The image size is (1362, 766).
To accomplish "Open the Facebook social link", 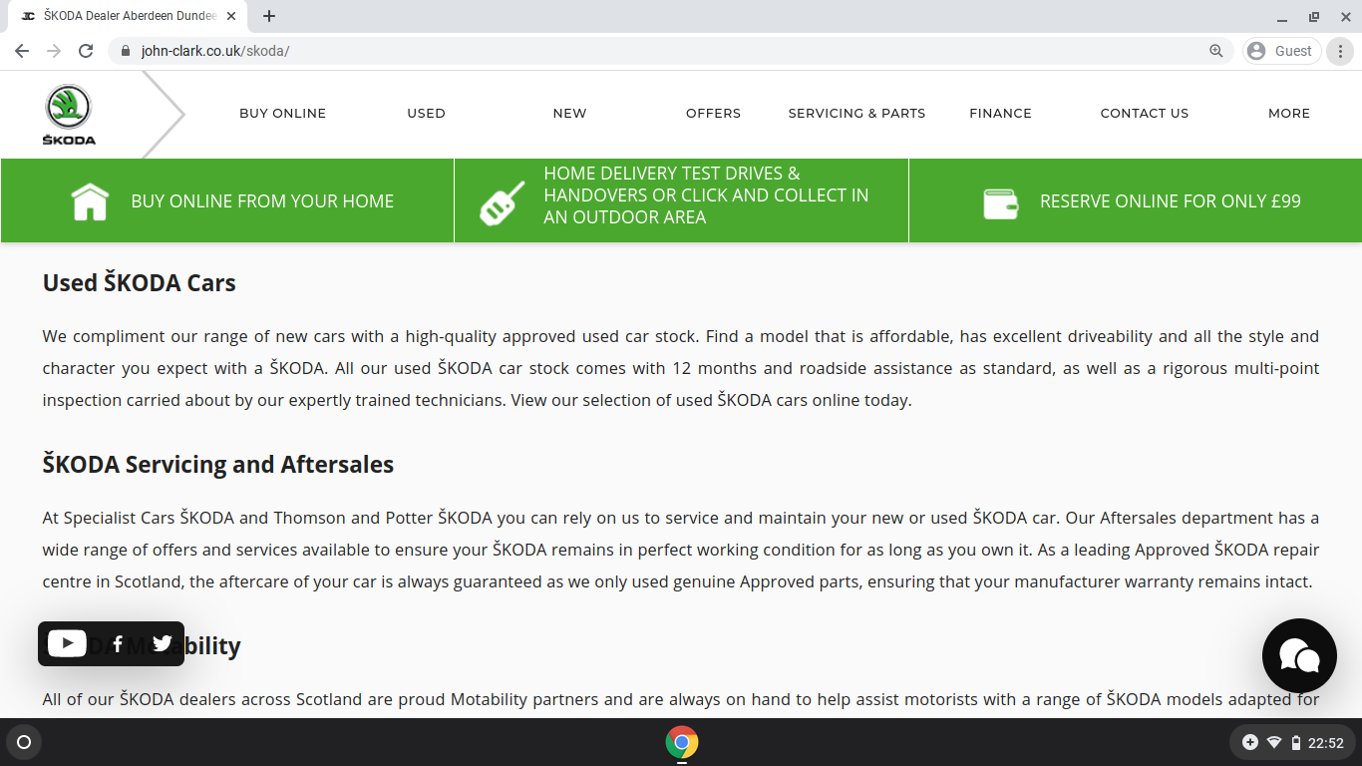I will coord(118,643).
